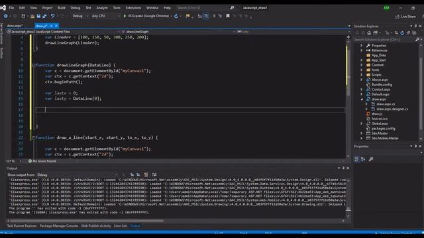The image size is (424, 238).
Task: Select packages.config file
Action: pos(383,128)
